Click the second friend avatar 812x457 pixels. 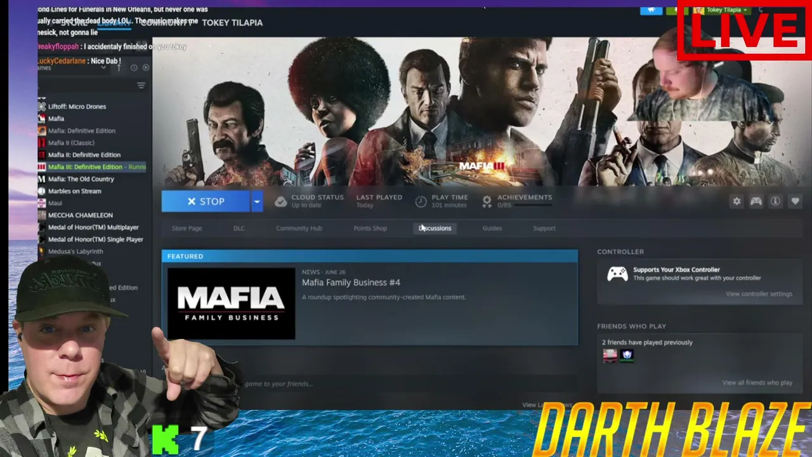pyautogui.click(x=626, y=355)
